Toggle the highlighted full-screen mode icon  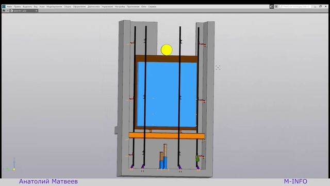[272, 7]
